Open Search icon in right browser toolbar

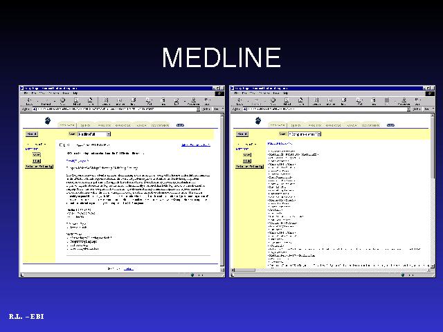(x=317, y=101)
